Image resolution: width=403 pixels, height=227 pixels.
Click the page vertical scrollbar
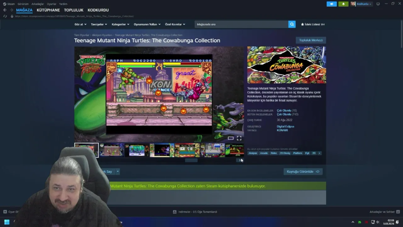pyautogui.click(x=401, y=35)
